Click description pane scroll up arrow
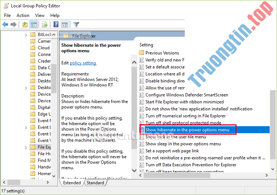The height and width of the screenshot is (195, 277). [134, 62]
